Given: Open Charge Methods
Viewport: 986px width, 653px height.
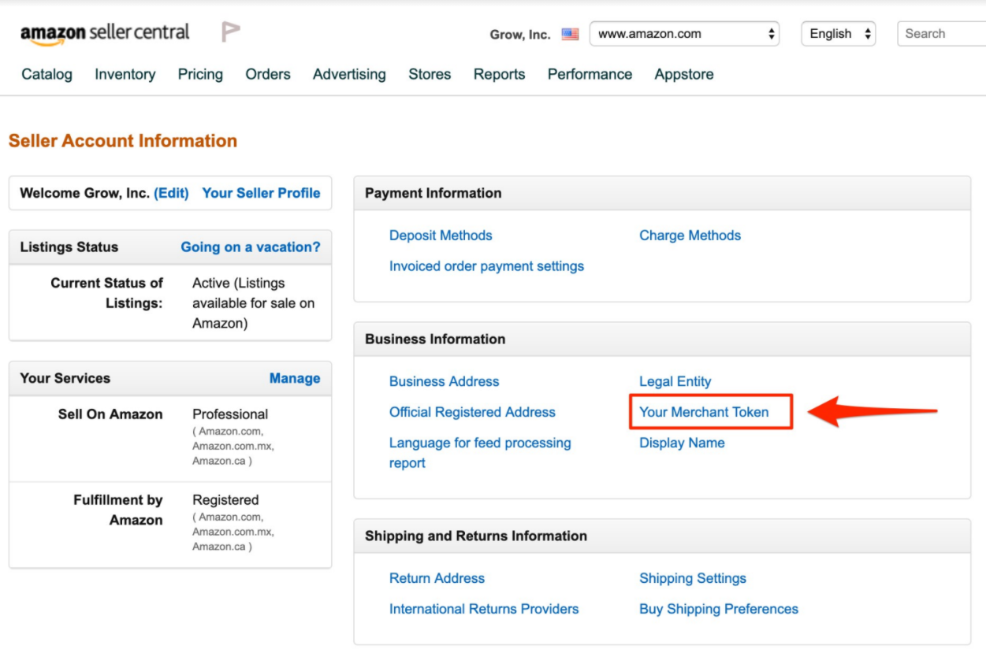Looking at the screenshot, I should (690, 236).
